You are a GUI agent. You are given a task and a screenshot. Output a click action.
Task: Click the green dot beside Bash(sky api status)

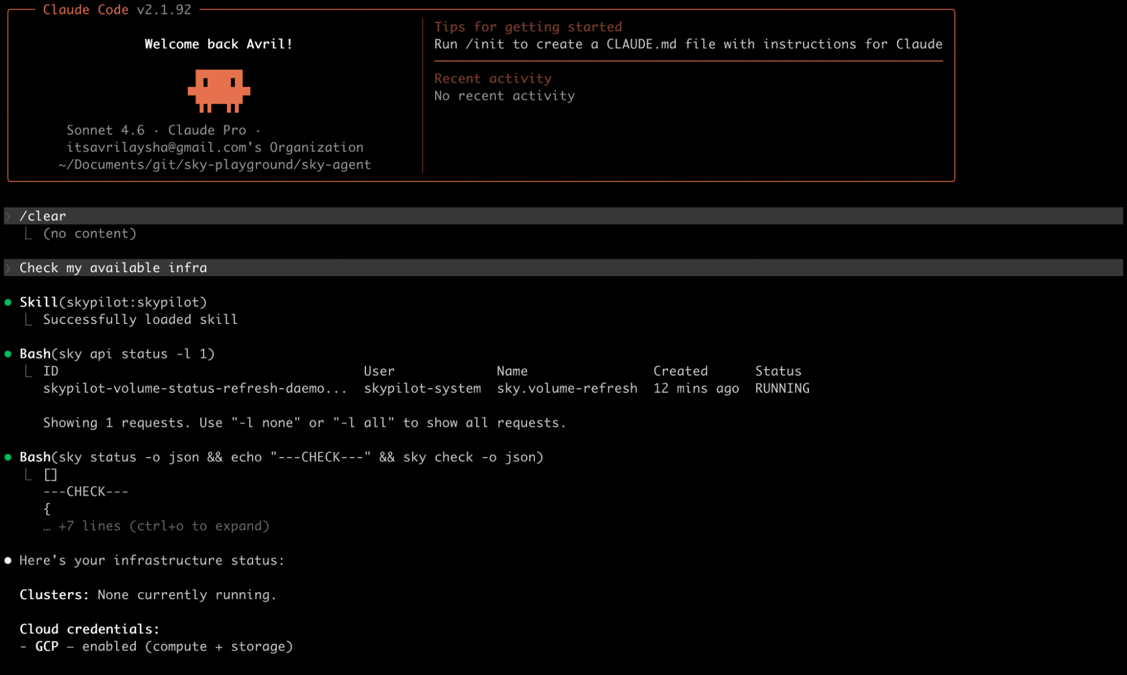pyautogui.click(x=8, y=354)
